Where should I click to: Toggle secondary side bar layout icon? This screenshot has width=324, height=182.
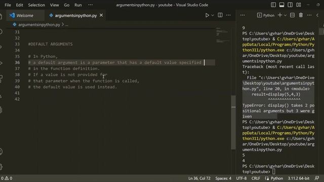coord(290,5)
